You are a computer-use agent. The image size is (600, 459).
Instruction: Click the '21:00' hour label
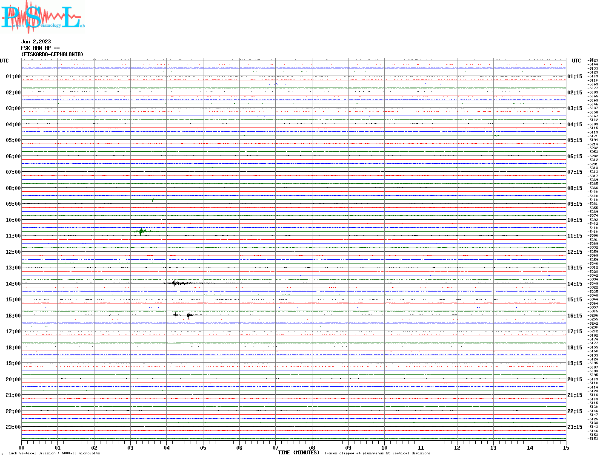[13, 395]
